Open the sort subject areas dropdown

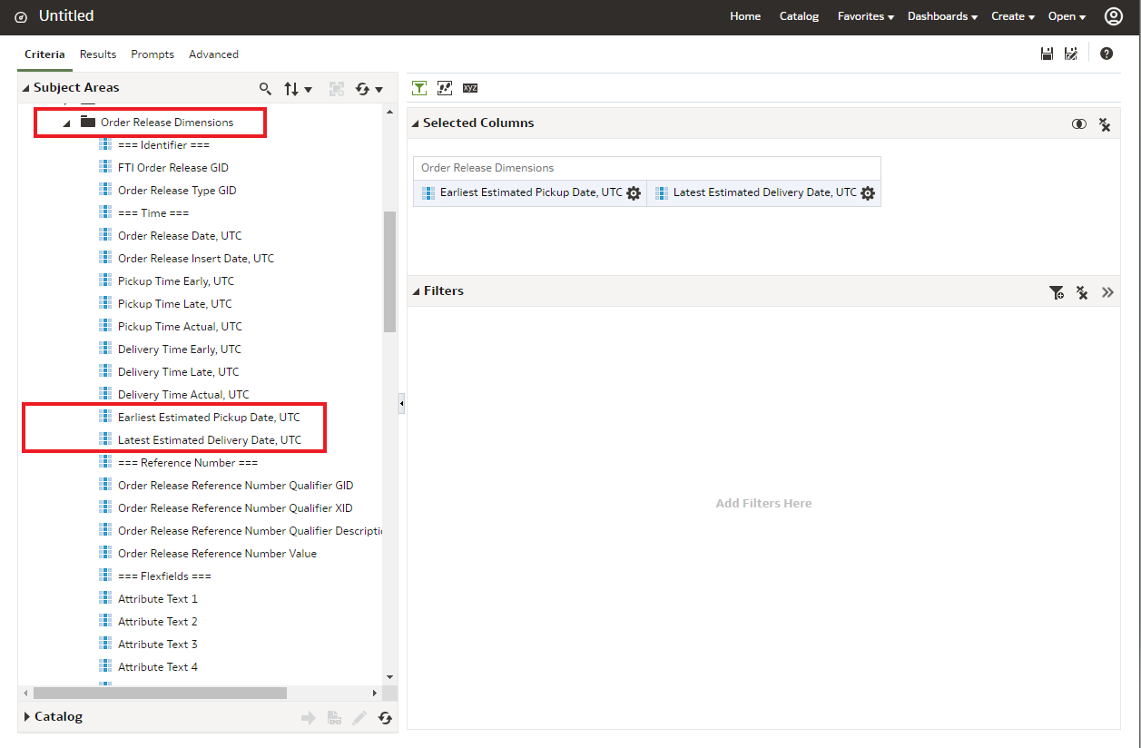[298, 89]
